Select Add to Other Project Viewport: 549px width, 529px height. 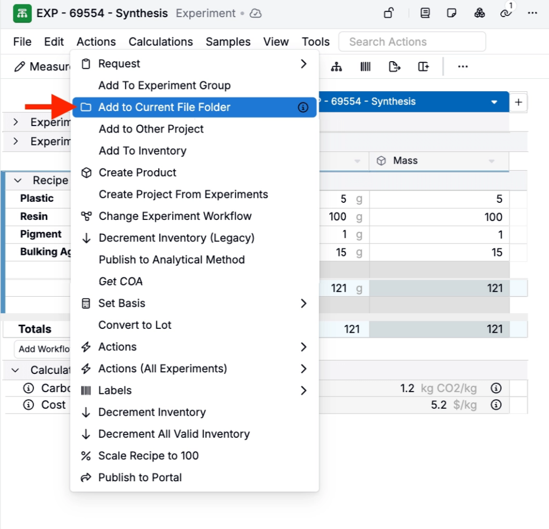click(195, 129)
